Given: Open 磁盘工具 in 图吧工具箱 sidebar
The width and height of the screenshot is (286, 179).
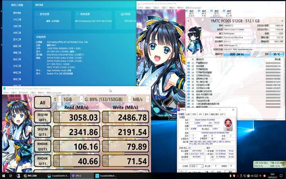Looking at the screenshot, I should pyautogui.click(x=17, y=46).
